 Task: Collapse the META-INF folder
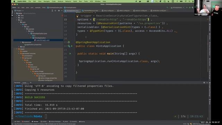[x=29, y=69]
